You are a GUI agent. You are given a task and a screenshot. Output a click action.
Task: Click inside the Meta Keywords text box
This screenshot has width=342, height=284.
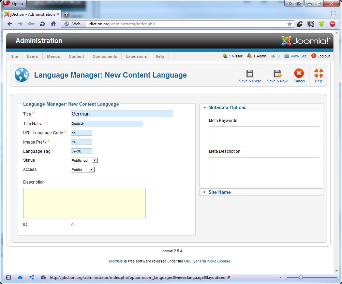264,136
